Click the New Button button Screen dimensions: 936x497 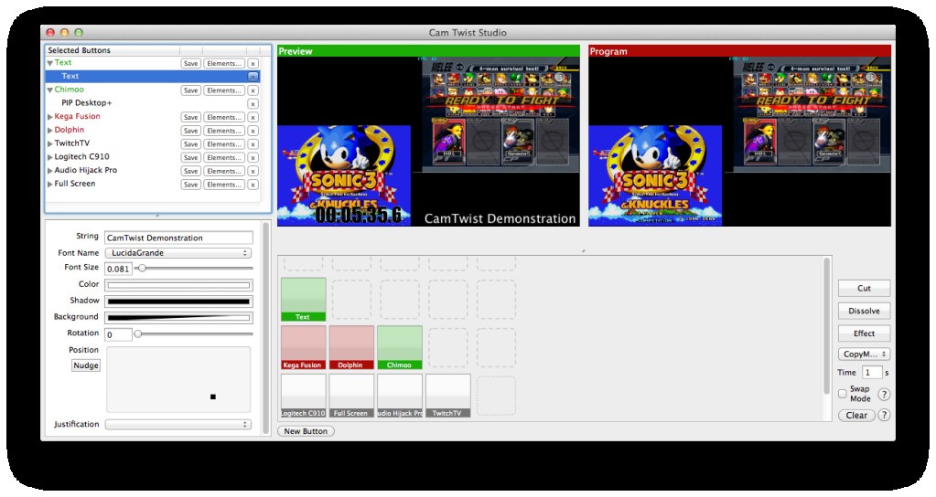pyautogui.click(x=306, y=431)
